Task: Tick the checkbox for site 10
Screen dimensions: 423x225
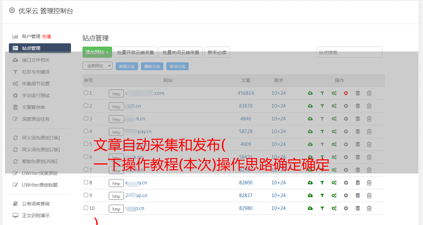Action: 86,208
